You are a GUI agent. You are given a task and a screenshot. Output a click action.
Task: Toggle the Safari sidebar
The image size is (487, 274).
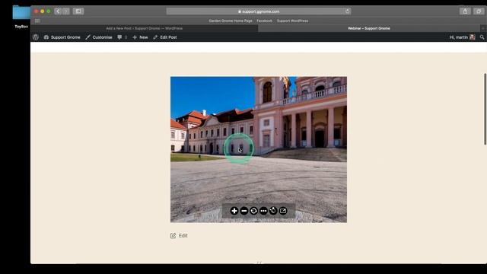pyautogui.click(x=78, y=11)
